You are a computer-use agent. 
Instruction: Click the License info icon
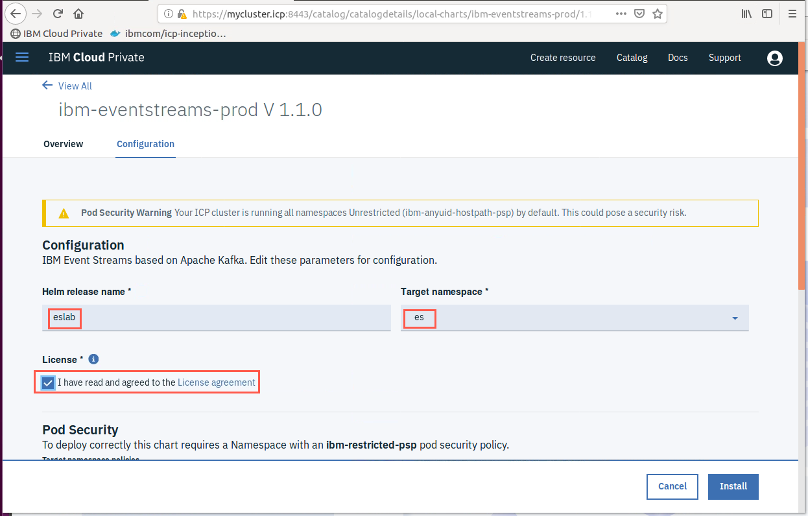(x=93, y=359)
